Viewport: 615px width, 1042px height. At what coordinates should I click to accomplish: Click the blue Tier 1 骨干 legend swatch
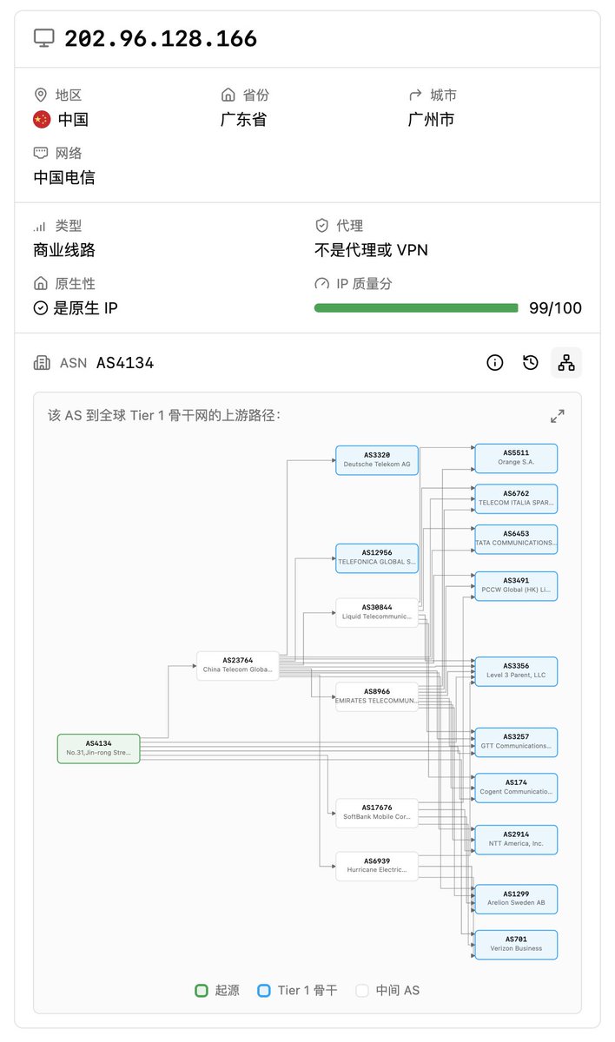click(264, 990)
